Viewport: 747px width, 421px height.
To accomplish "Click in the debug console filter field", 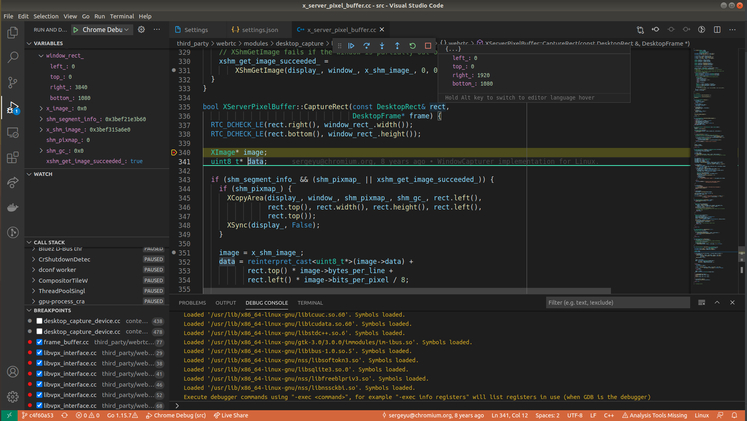I will (x=618, y=303).
